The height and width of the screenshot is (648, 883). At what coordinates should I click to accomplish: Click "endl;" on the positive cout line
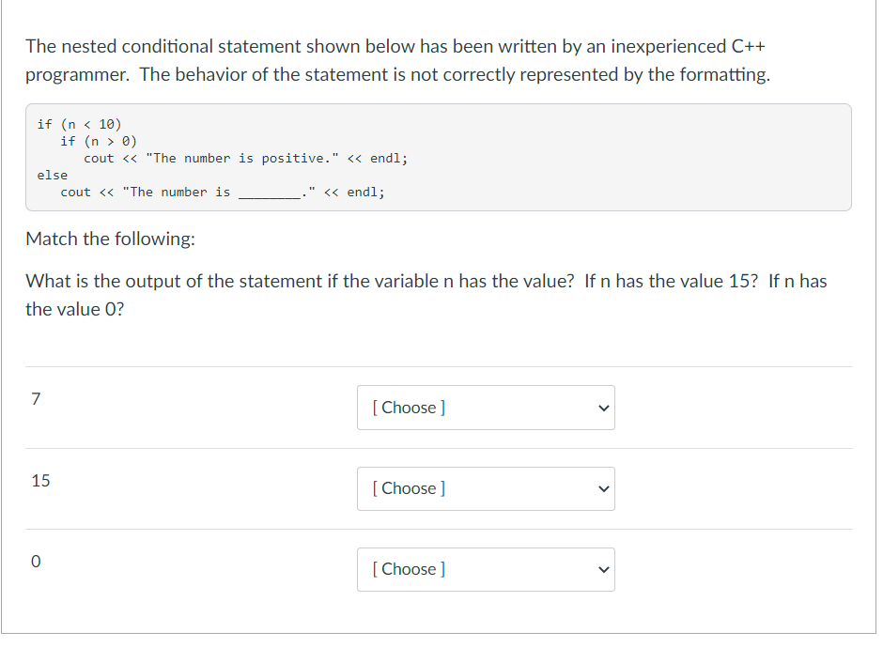tap(389, 158)
